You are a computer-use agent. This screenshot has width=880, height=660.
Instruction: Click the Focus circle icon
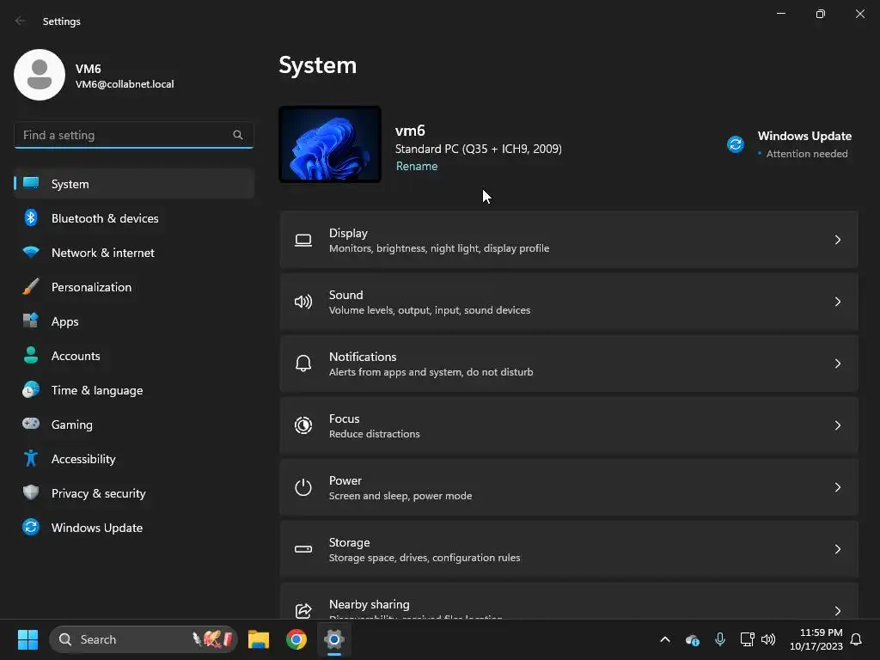[x=303, y=425]
